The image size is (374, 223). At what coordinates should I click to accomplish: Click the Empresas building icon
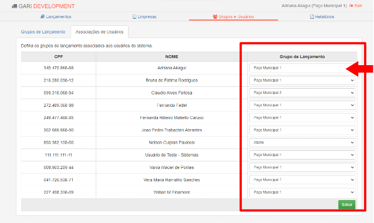tap(134, 16)
